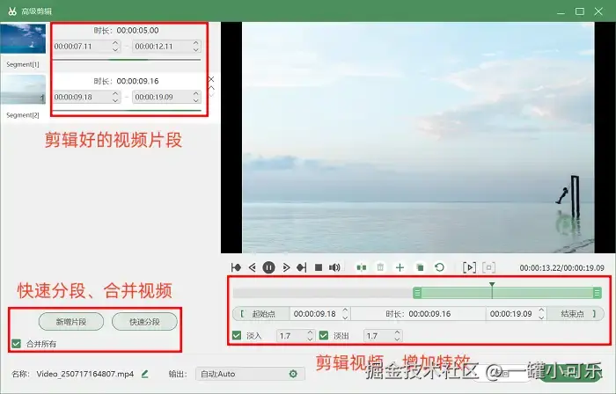The height and width of the screenshot is (394, 616).
Task: Click 新增片段 button
Action: [71, 322]
